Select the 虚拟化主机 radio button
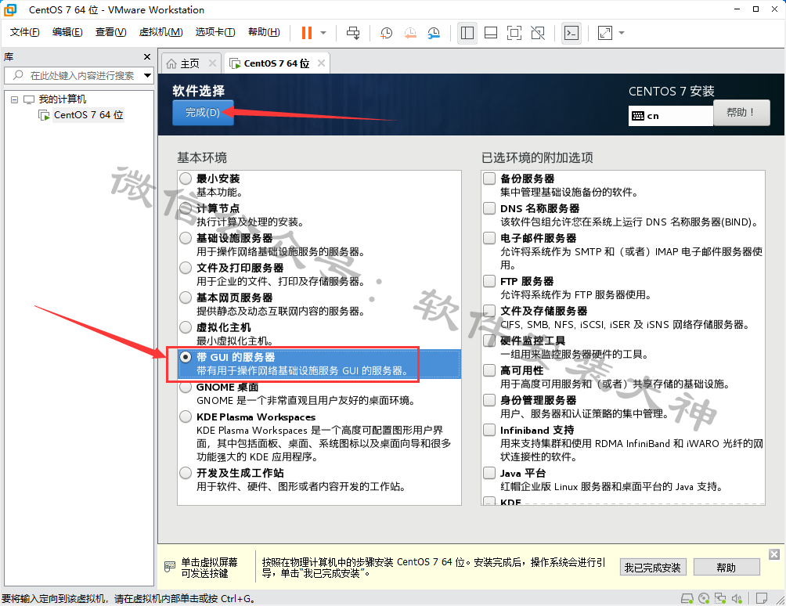Screen dimensions: 786x606 186,327
